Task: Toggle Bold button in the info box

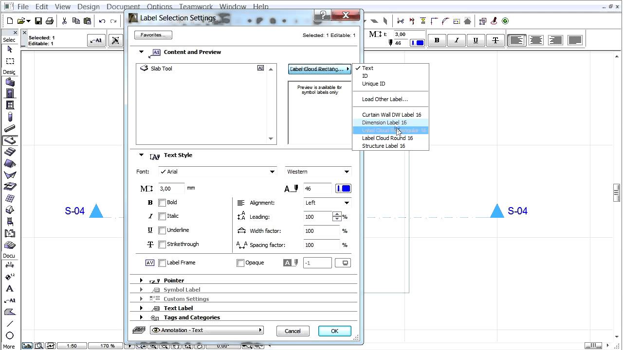Action: [x=437, y=40]
